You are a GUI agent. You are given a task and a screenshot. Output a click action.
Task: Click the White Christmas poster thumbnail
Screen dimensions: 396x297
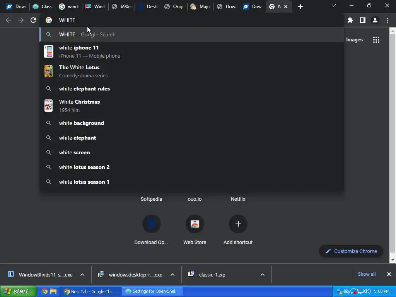pos(48,106)
